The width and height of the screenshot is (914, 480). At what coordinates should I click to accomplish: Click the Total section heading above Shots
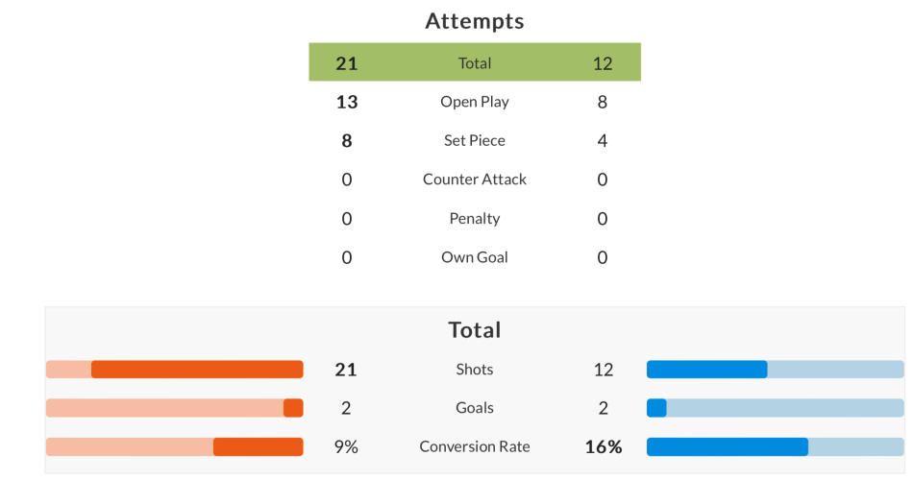click(x=475, y=330)
